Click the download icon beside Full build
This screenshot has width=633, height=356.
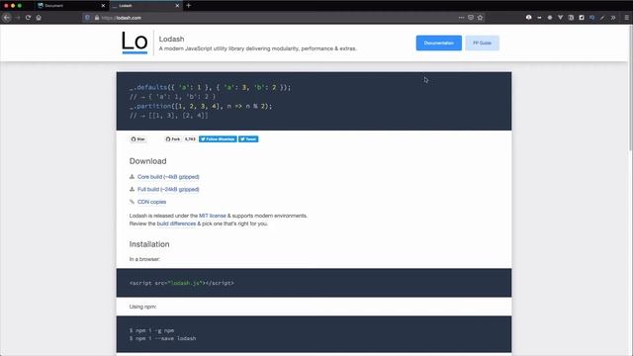pos(132,189)
